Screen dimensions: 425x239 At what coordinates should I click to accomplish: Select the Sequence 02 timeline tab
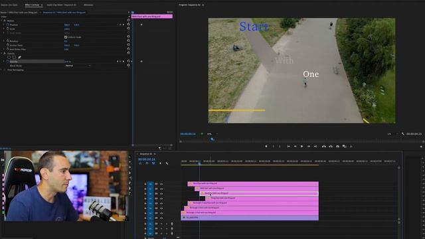(x=146, y=154)
